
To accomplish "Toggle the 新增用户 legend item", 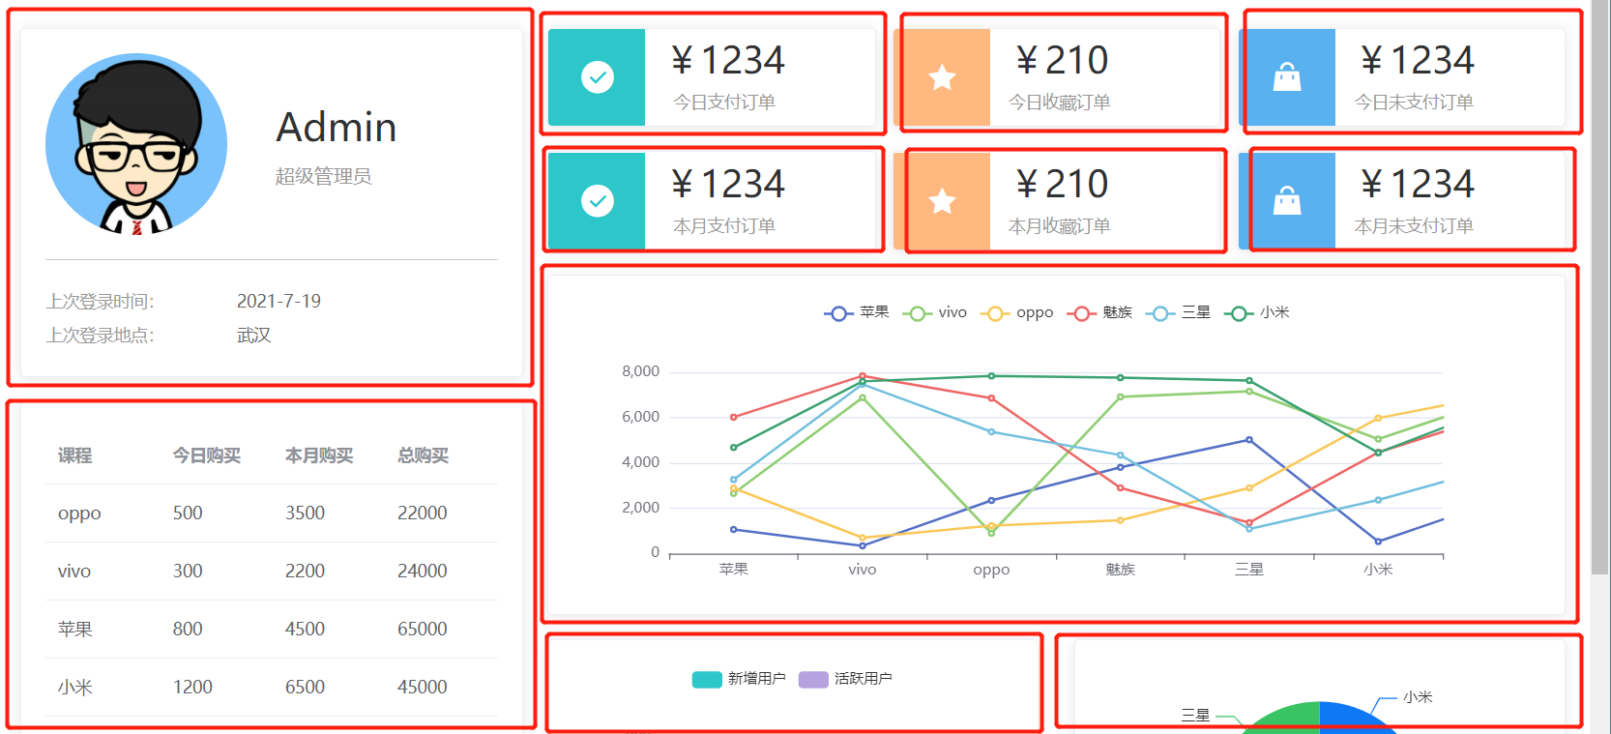I will pyautogui.click(x=739, y=679).
